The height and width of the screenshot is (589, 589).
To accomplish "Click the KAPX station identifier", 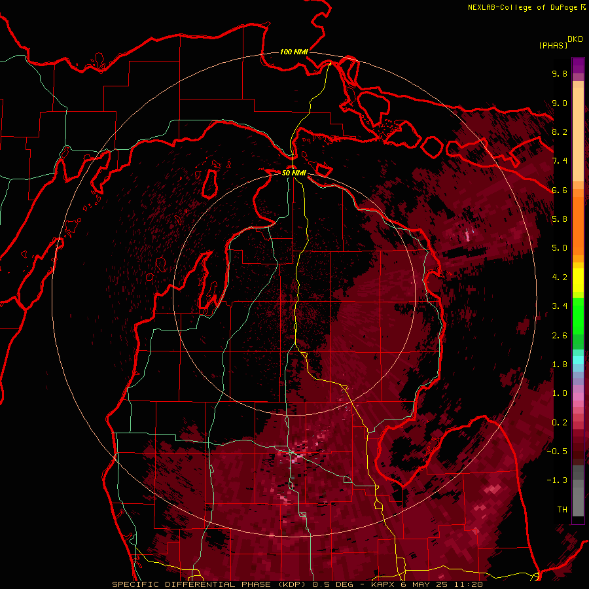I will [x=383, y=584].
